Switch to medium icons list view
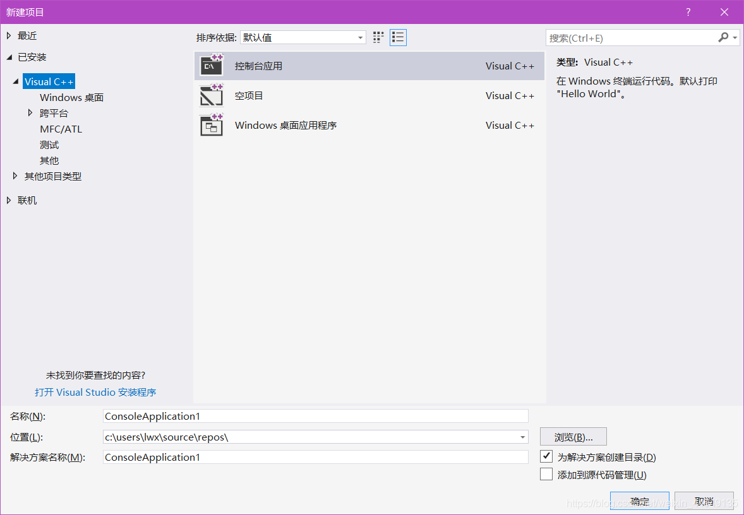744x515 pixels. (398, 37)
